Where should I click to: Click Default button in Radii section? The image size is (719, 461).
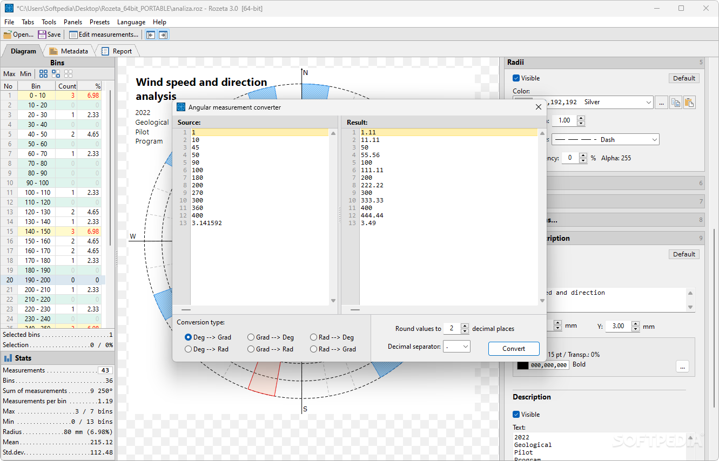pos(684,78)
